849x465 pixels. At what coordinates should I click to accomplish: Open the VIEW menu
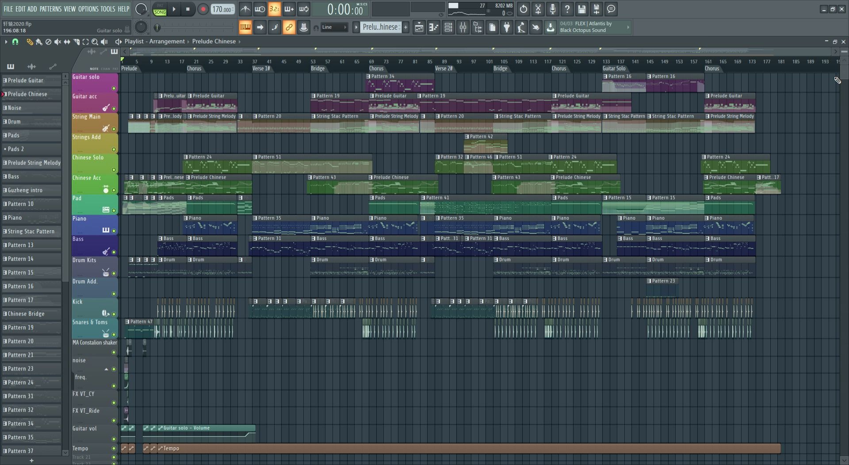coord(69,9)
